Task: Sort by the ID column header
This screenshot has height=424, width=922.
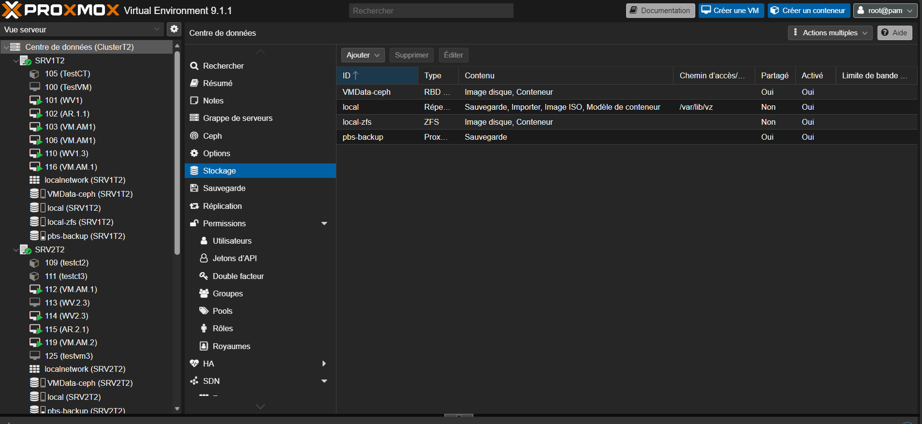Action: (x=377, y=75)
